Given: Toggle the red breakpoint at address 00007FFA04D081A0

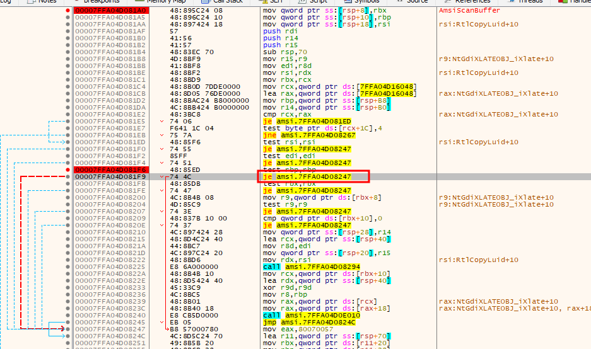Looking at the screenshot, I should 68,11.
